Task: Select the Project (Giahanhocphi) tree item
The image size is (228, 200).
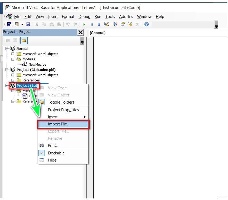Action: pyautogui.click(x=36, y=70)
